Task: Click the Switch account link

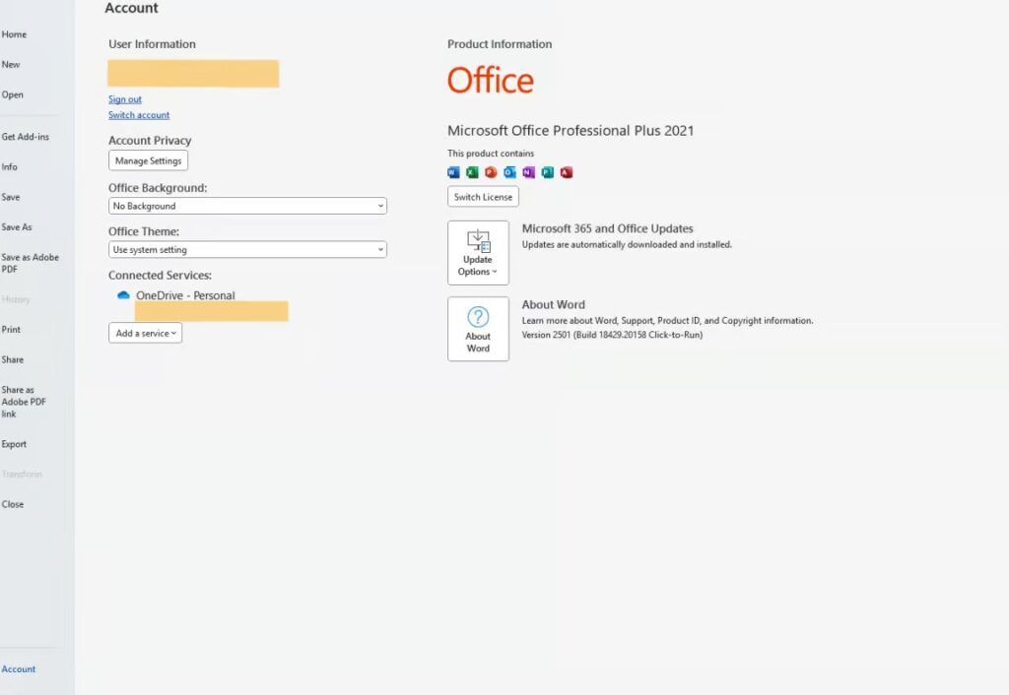Action: coord(139,115)
